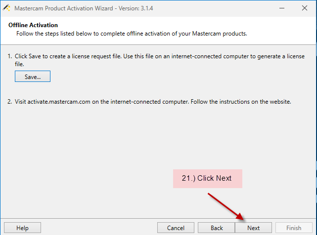Cancel the offline activation wizard
Viewport: 317px width, 235px height.
[x=176, y=228]
